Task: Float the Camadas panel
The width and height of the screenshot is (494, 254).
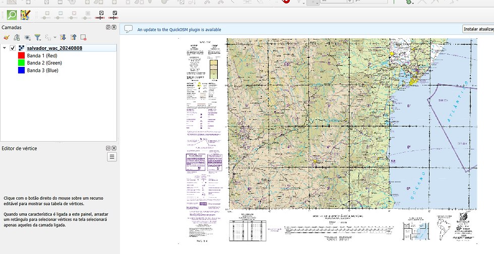Action: pos(108,27)
